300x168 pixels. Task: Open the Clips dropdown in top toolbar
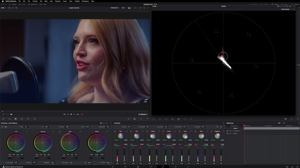[x=44, y=4]
